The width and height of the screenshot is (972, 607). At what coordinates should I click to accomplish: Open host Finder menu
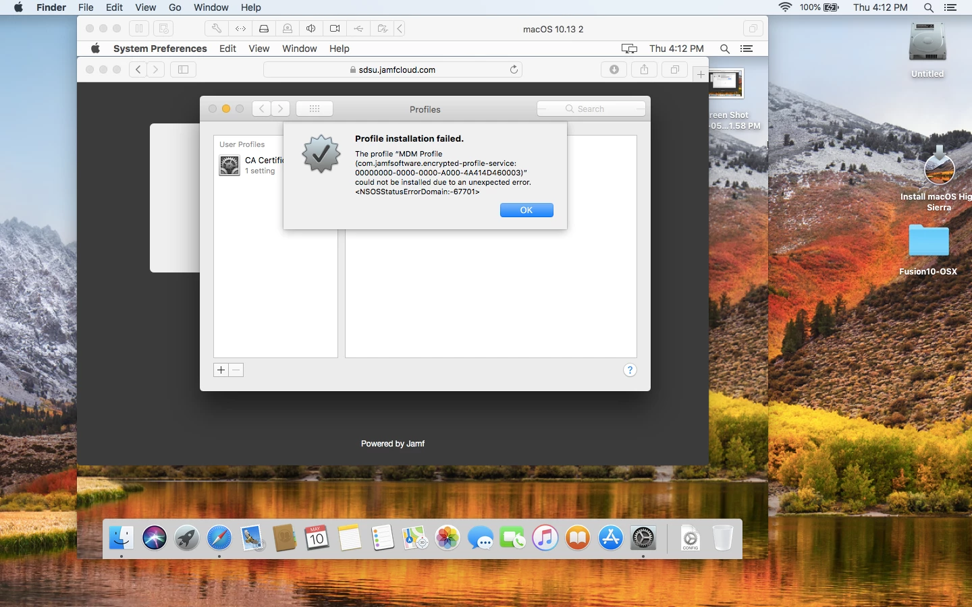(x=51, y=7)
